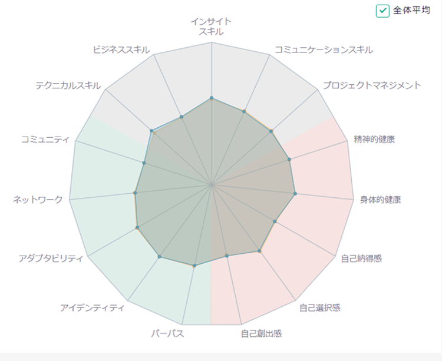The image size is (442, 361).
Task: Click the プロジェクトマネジメント axis label
Action: 372,85
